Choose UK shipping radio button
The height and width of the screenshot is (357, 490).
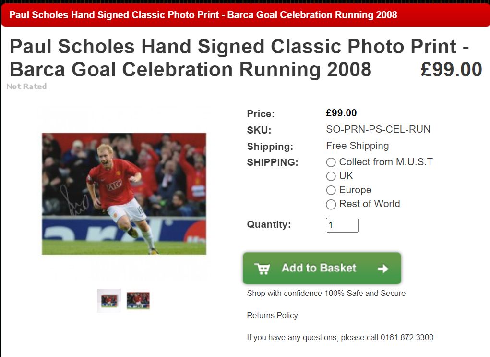331,176
